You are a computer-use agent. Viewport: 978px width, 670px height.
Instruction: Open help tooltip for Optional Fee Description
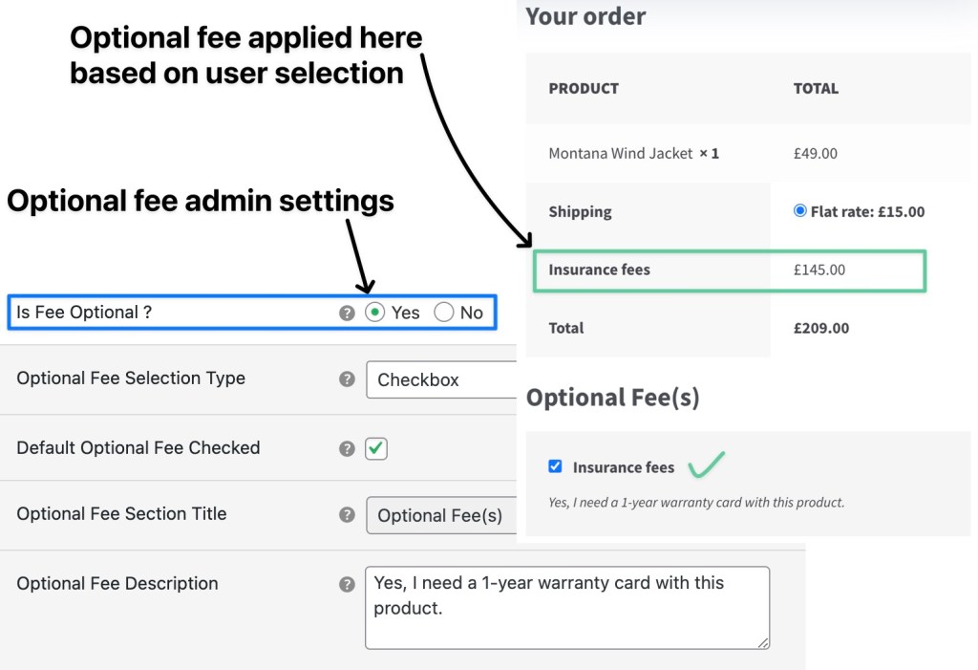pos(347,584)
